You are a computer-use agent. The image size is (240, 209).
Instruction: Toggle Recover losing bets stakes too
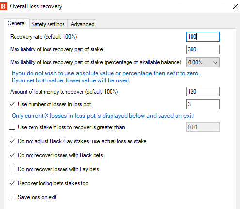tap(12, 183)
